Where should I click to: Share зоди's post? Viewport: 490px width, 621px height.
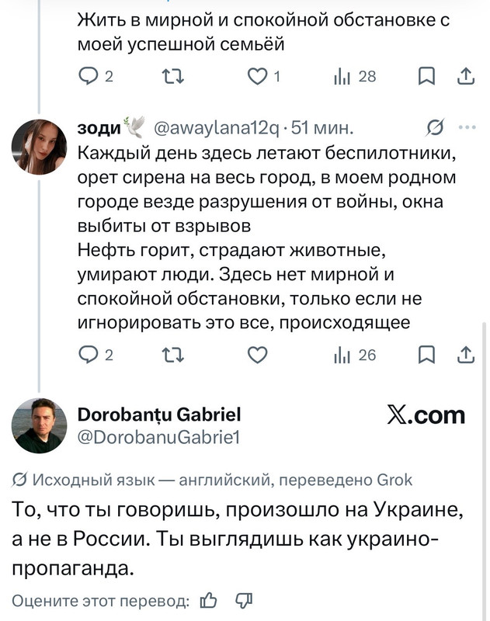(x=466, y=355)
